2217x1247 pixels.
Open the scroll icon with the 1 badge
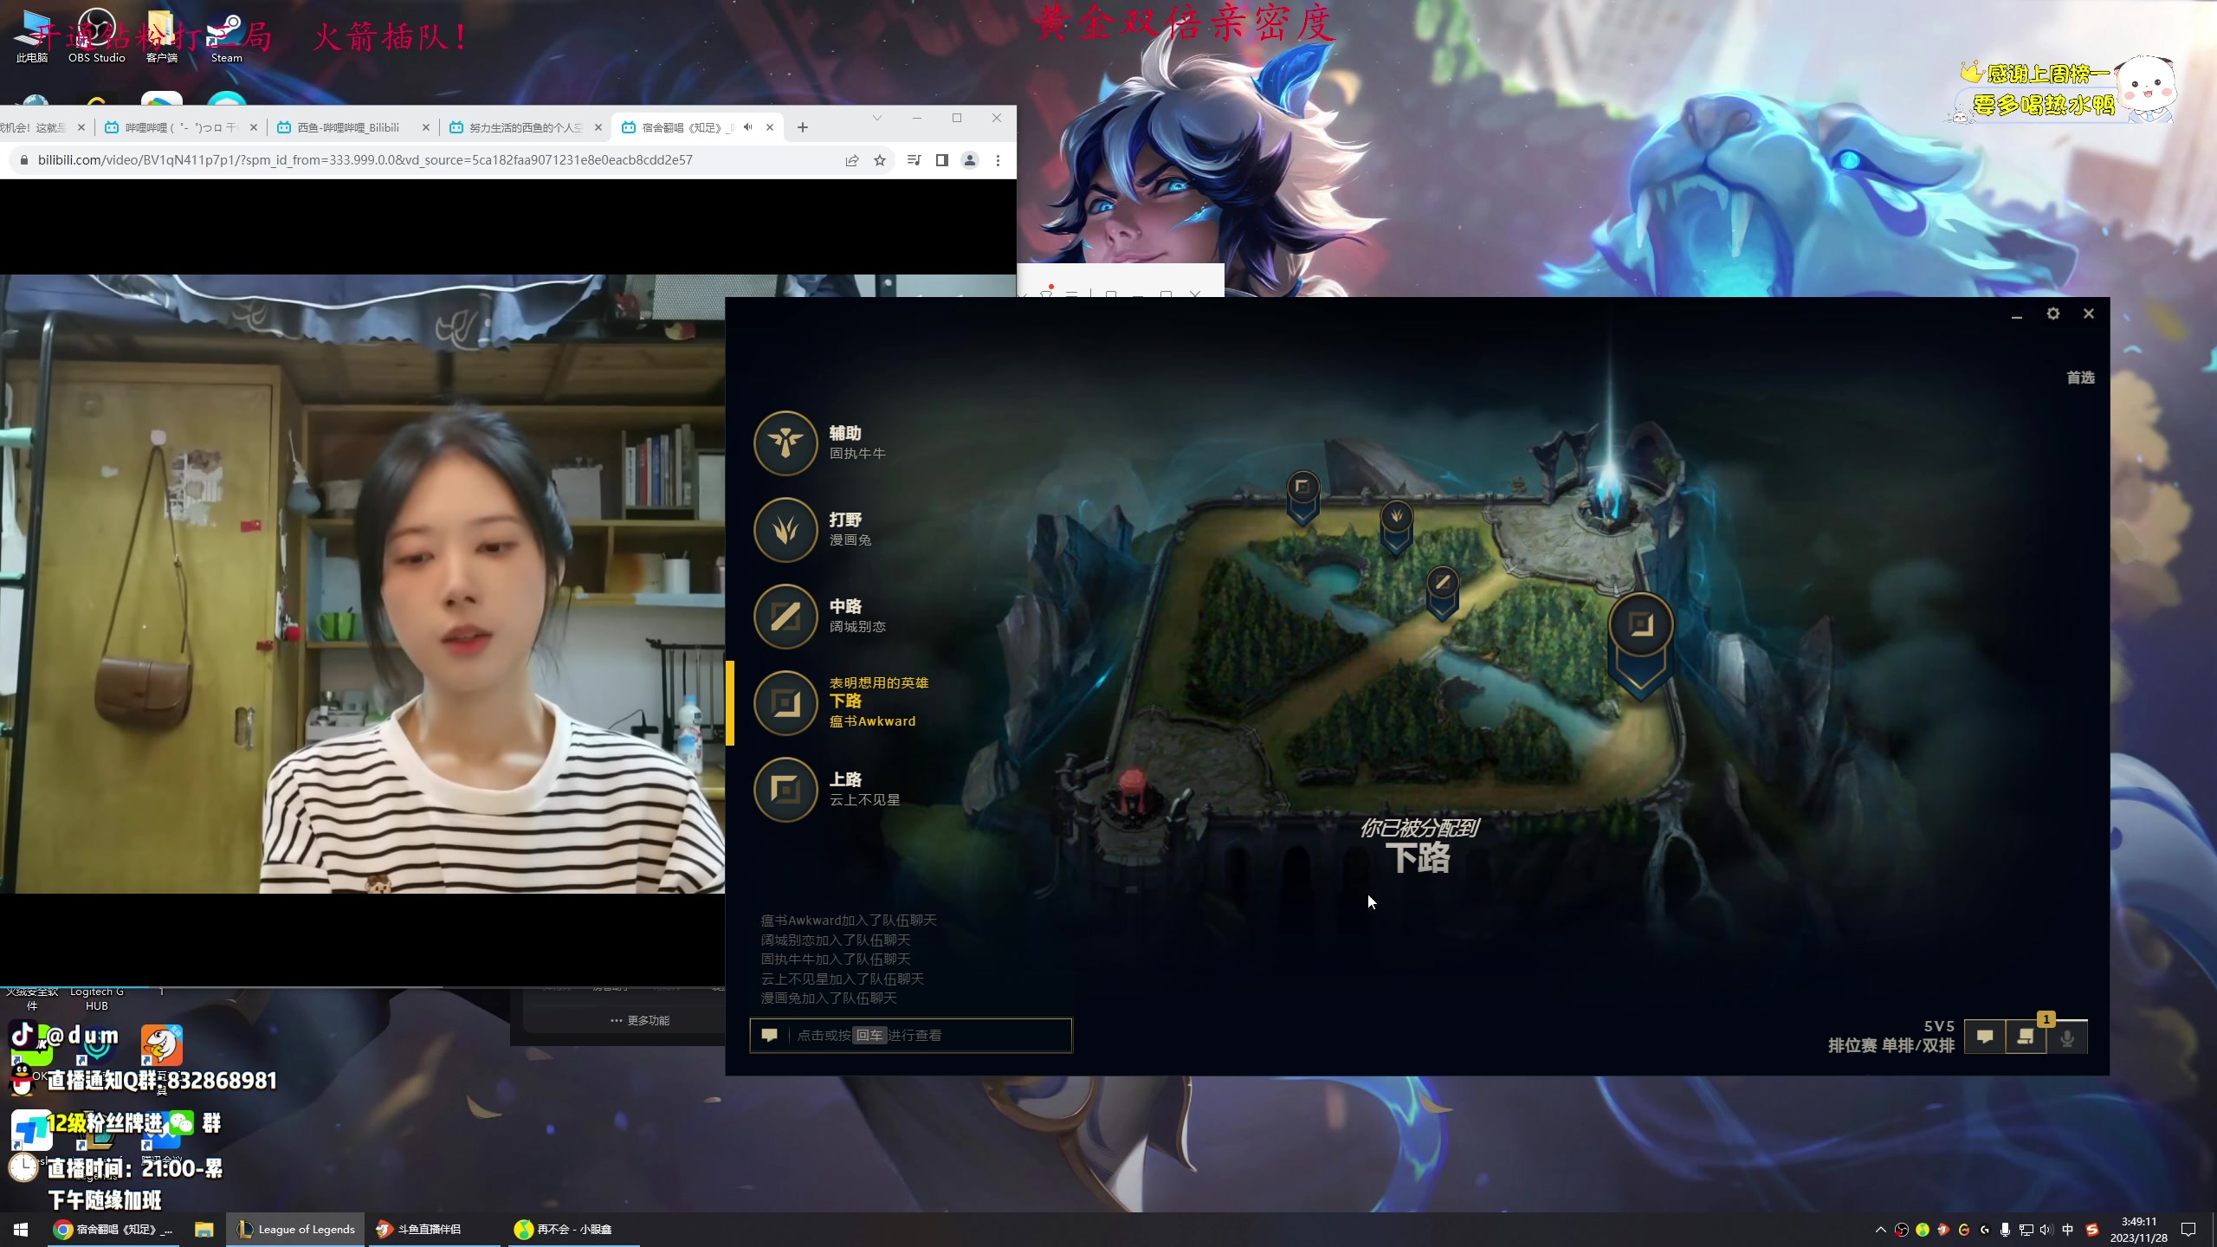[x=2026, y=1037]
